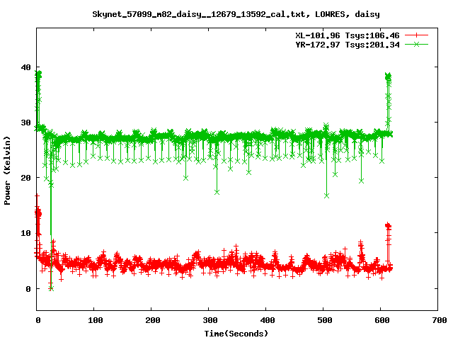Click the y-axis tick label 40

[x=25, y=67]
